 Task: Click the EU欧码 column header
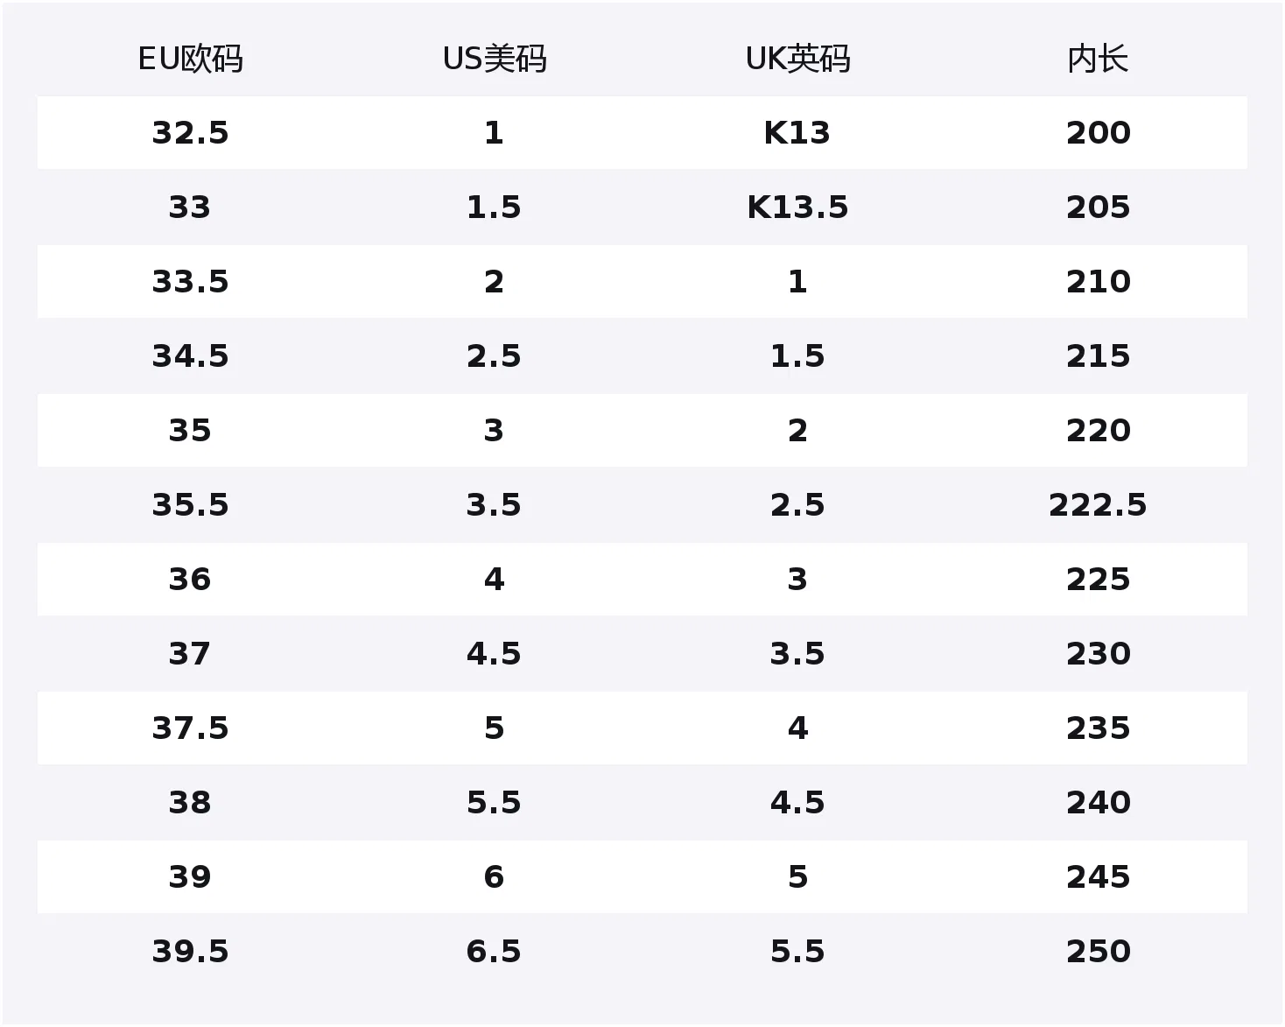point(190,60)
